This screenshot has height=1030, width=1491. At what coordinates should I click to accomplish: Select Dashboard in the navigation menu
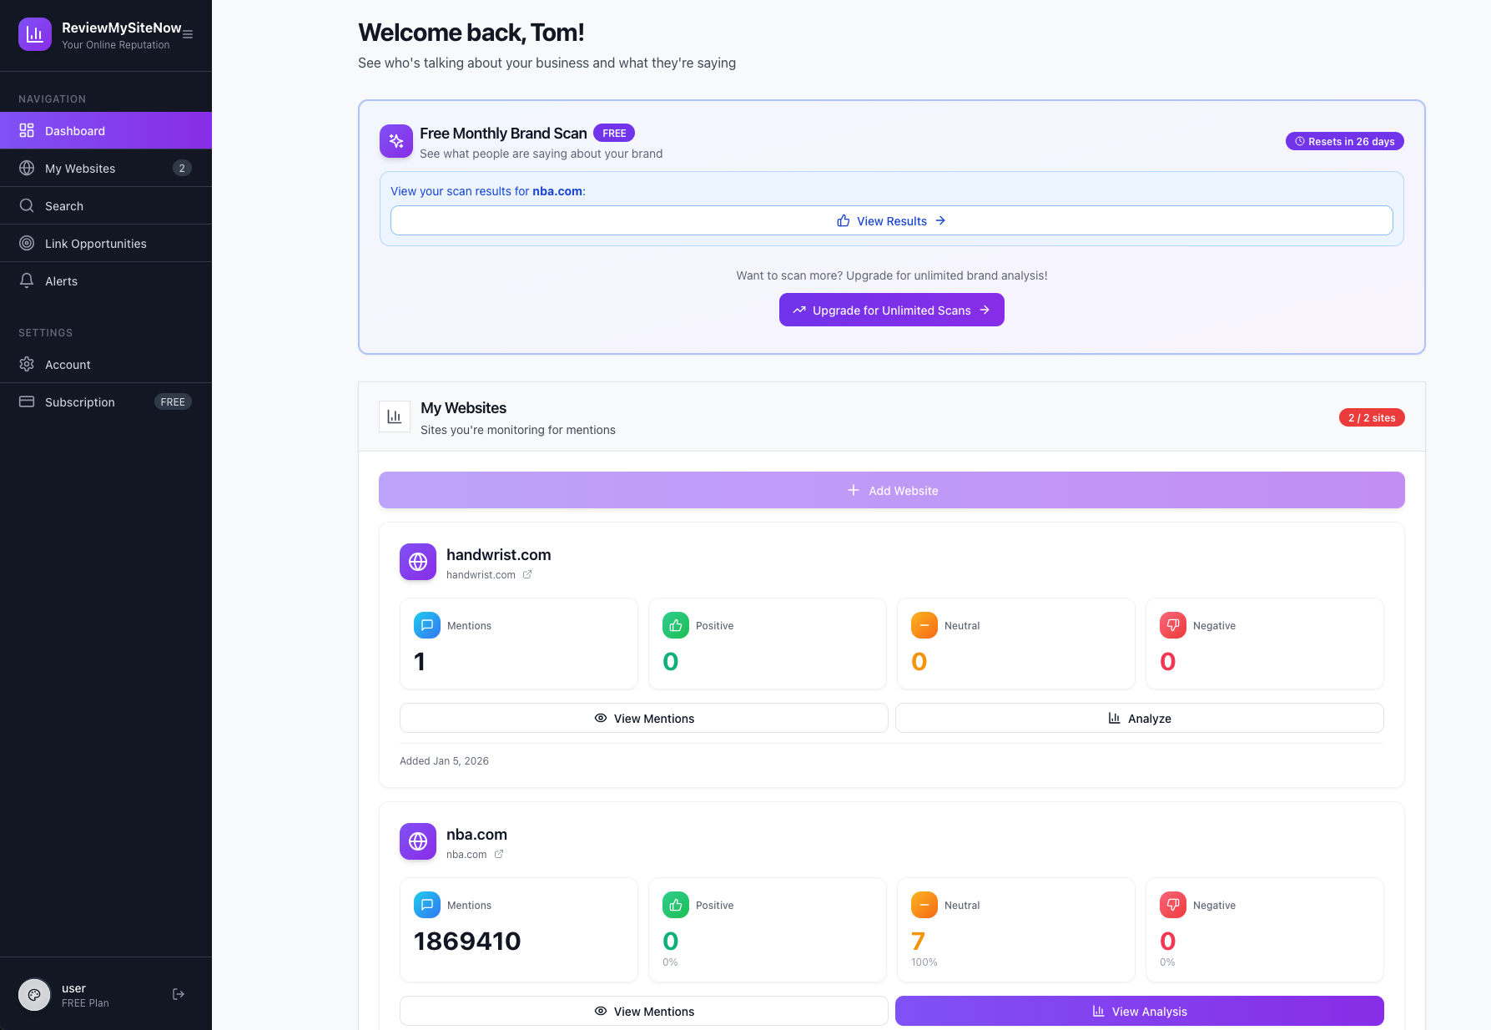[74, 130]
